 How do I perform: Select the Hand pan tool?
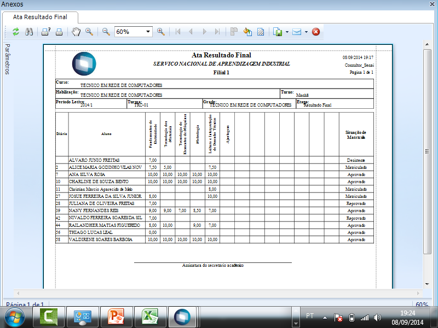[76, 32]
